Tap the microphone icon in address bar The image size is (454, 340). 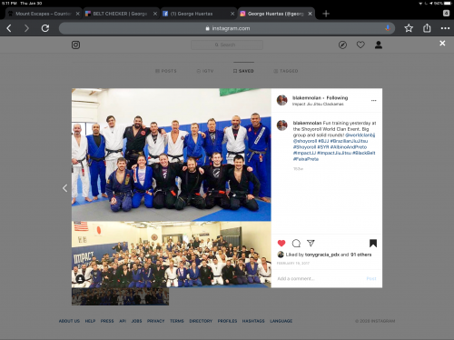(388, 28)
